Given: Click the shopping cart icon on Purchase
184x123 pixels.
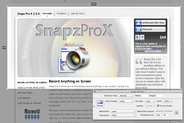Looking at the screenshot, I should (138, 29).
